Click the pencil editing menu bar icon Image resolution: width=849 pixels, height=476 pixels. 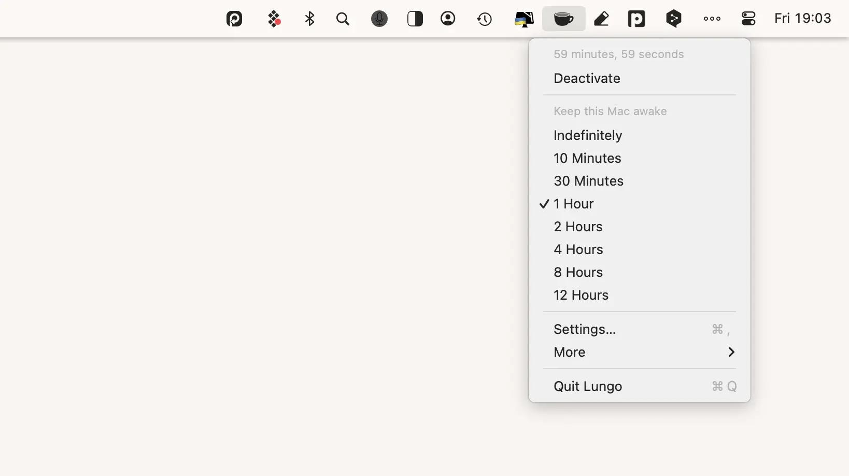(601, 19)
